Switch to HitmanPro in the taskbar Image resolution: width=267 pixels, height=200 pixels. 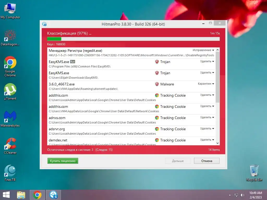[53, 195]
